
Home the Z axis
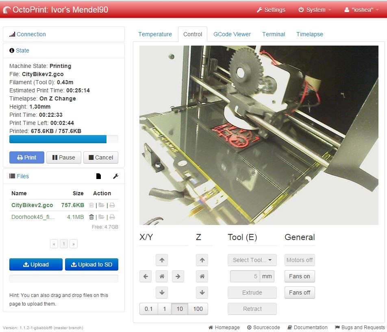pos(202,276)
